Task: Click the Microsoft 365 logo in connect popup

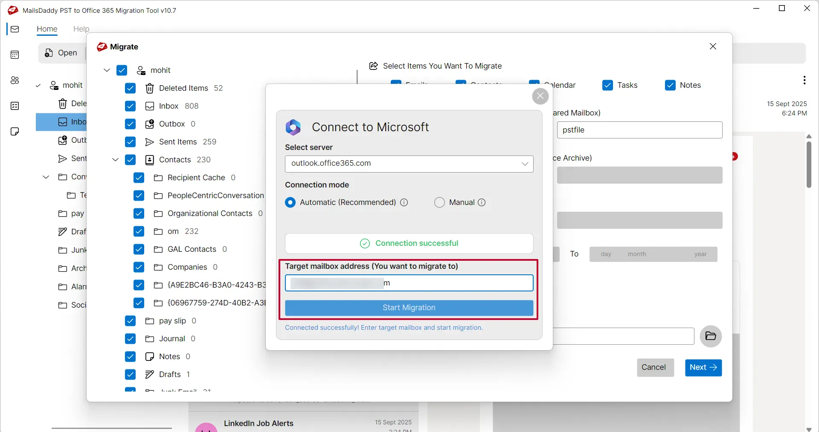Action: pyautogui.click(x=293, y=127)
